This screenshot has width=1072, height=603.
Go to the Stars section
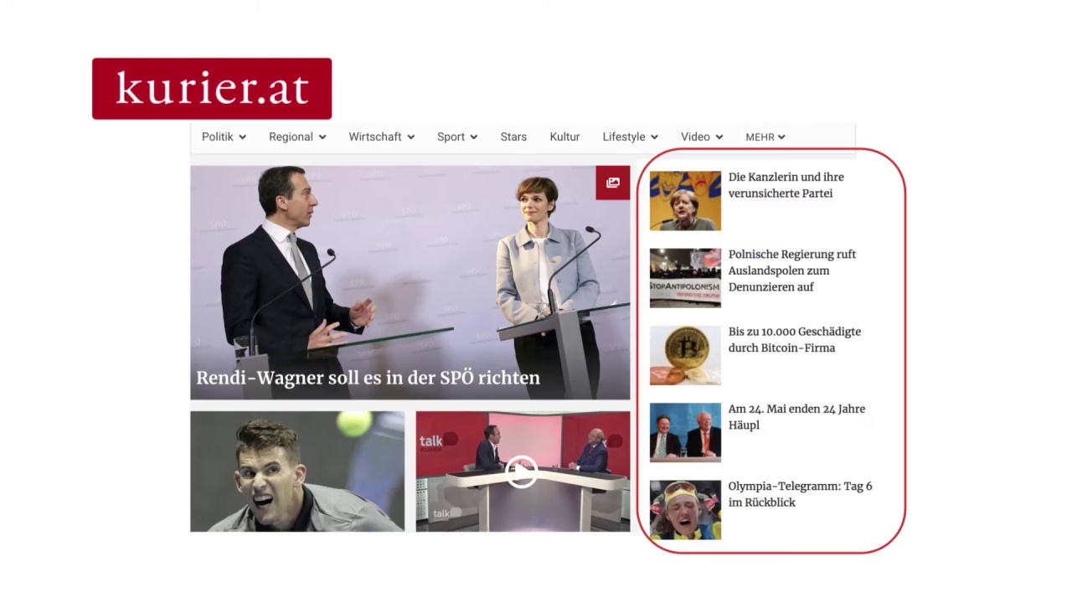tap(513, 137)
